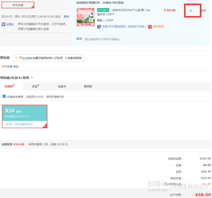Click 修改 next to 不开发票
This screenshot has width=212, height=198.
click(x=16, y=66)
